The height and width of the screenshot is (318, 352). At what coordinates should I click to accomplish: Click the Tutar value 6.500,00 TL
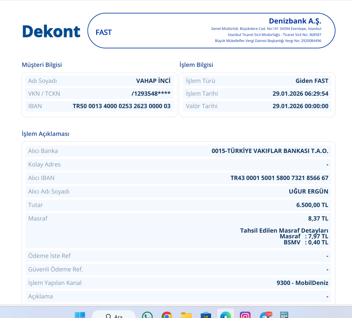click(312, 205)
